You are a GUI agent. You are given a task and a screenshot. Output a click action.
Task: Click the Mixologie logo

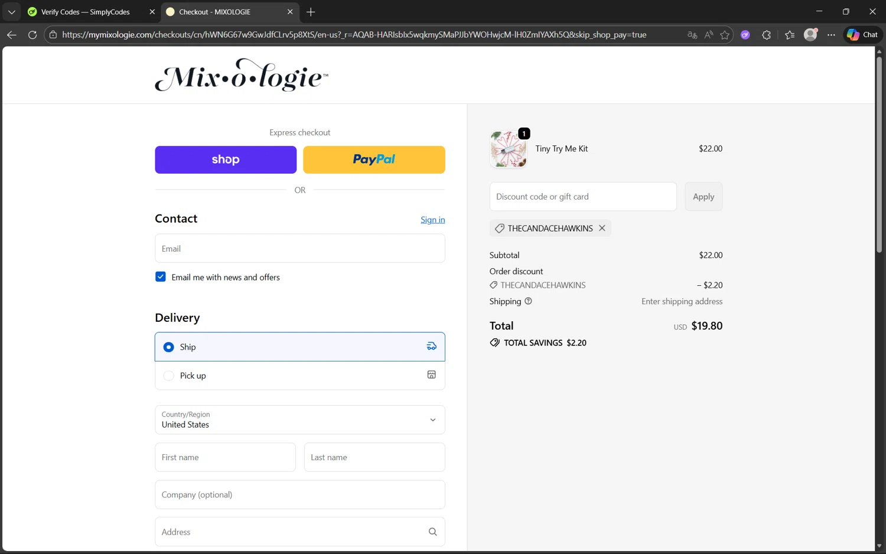pyautogui.click(x=242, y=75)
